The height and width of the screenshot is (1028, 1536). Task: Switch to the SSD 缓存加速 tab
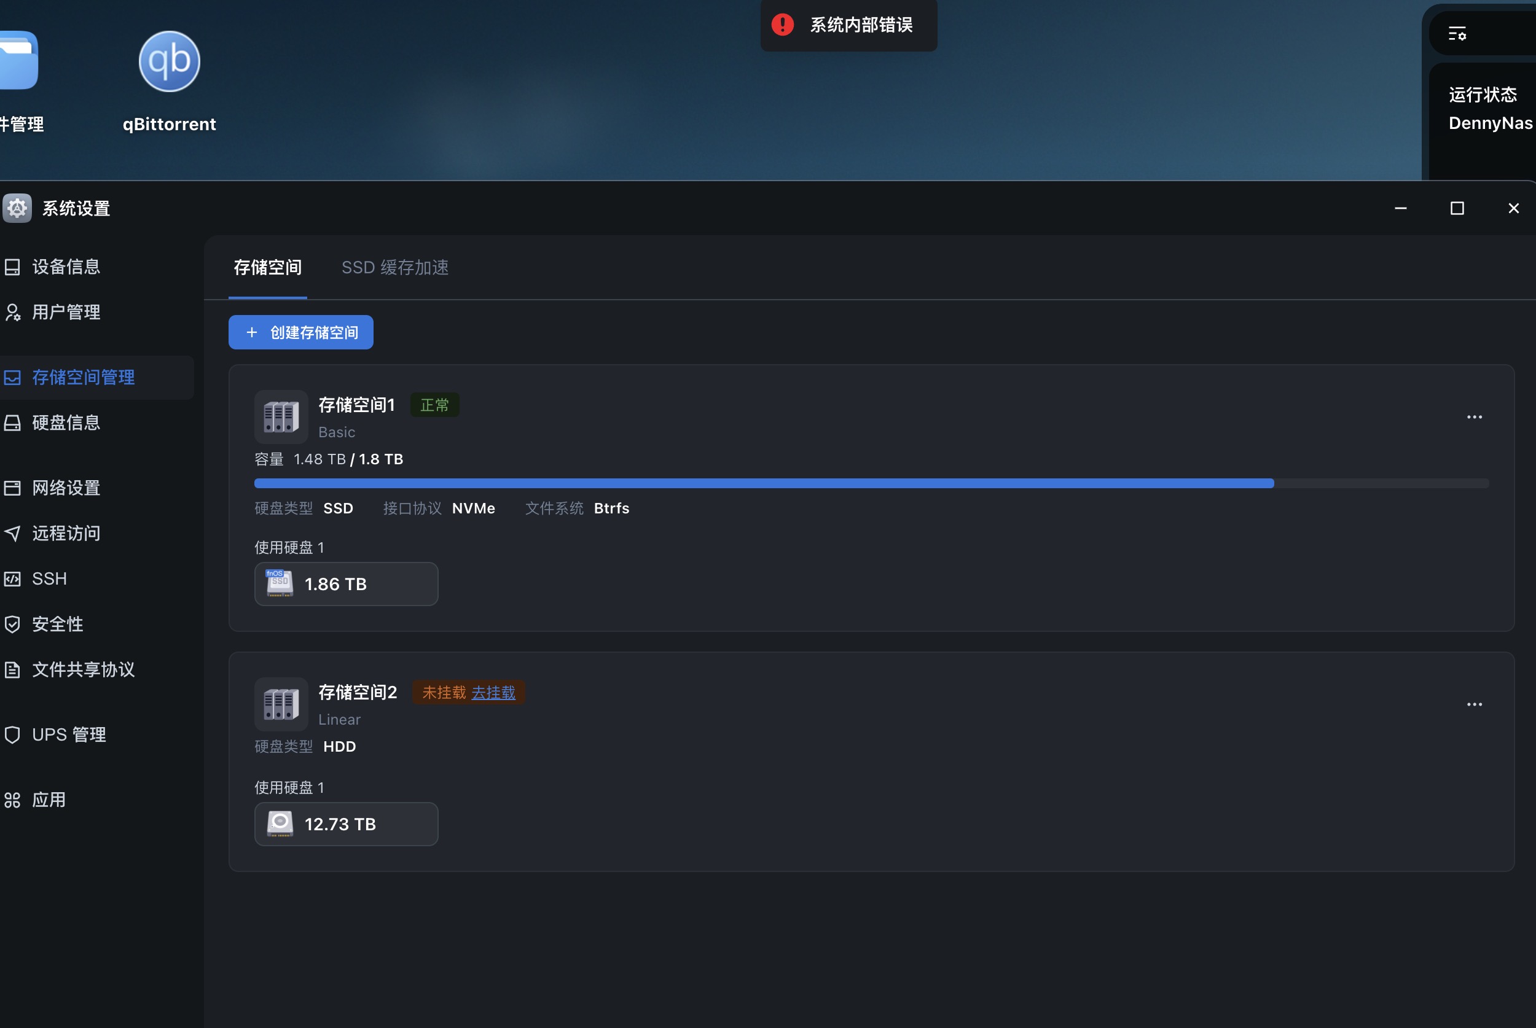coord(395,268)
